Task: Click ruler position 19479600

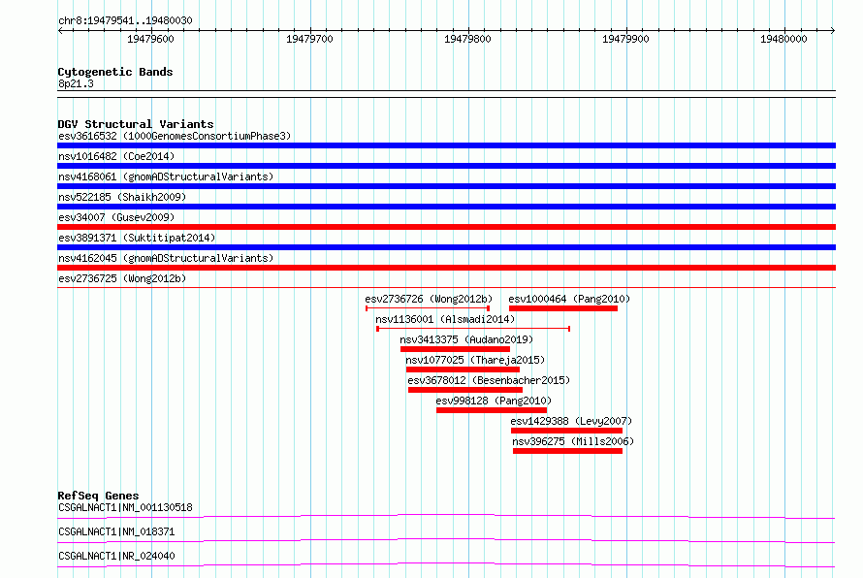Action: pyautogui.click(x=150, y=39)
